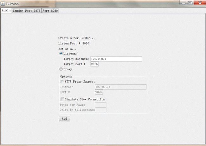Close the TCPMon window
This screenshot has height=146, width=206.
point(200,3)
